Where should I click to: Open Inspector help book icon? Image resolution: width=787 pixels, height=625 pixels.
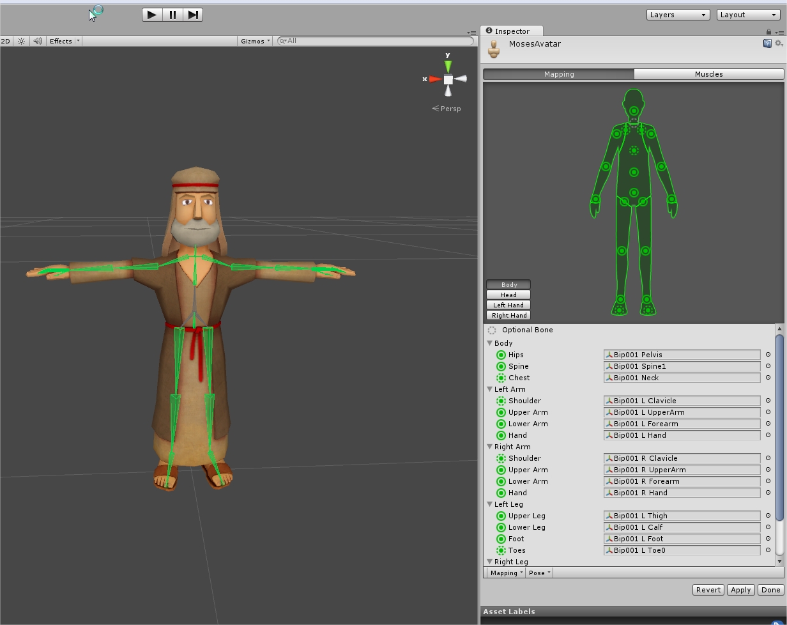click(x=767, y=43)
